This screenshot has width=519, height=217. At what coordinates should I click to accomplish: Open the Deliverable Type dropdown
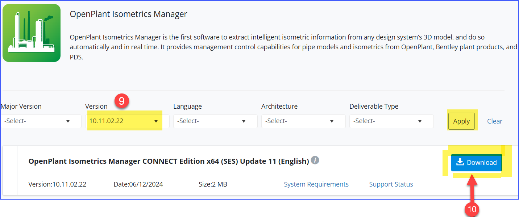[x=391, y=121]
